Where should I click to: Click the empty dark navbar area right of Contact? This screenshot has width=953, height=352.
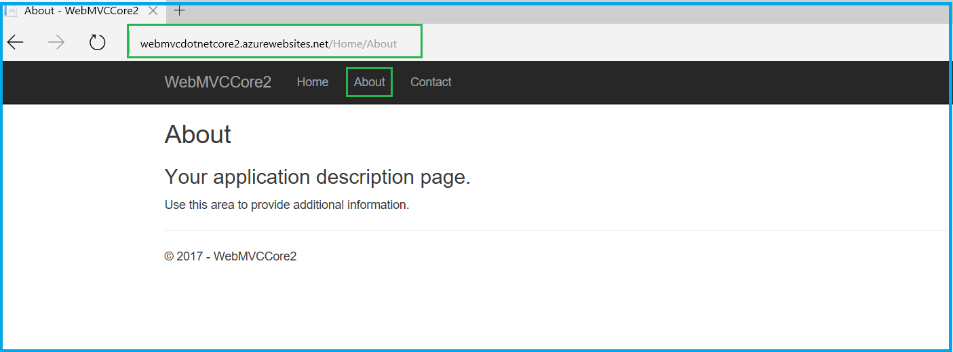point(678,82)
